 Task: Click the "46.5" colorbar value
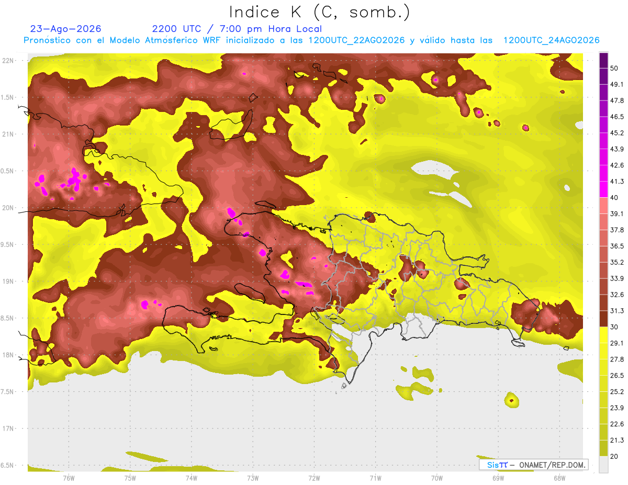click(x=616, y=117)
